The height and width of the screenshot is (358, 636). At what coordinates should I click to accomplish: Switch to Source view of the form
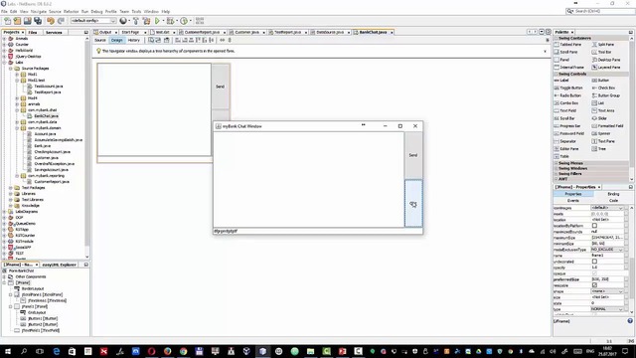coord(100,40)
